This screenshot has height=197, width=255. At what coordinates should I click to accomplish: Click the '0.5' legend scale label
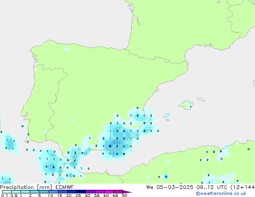tap(14, 195)
